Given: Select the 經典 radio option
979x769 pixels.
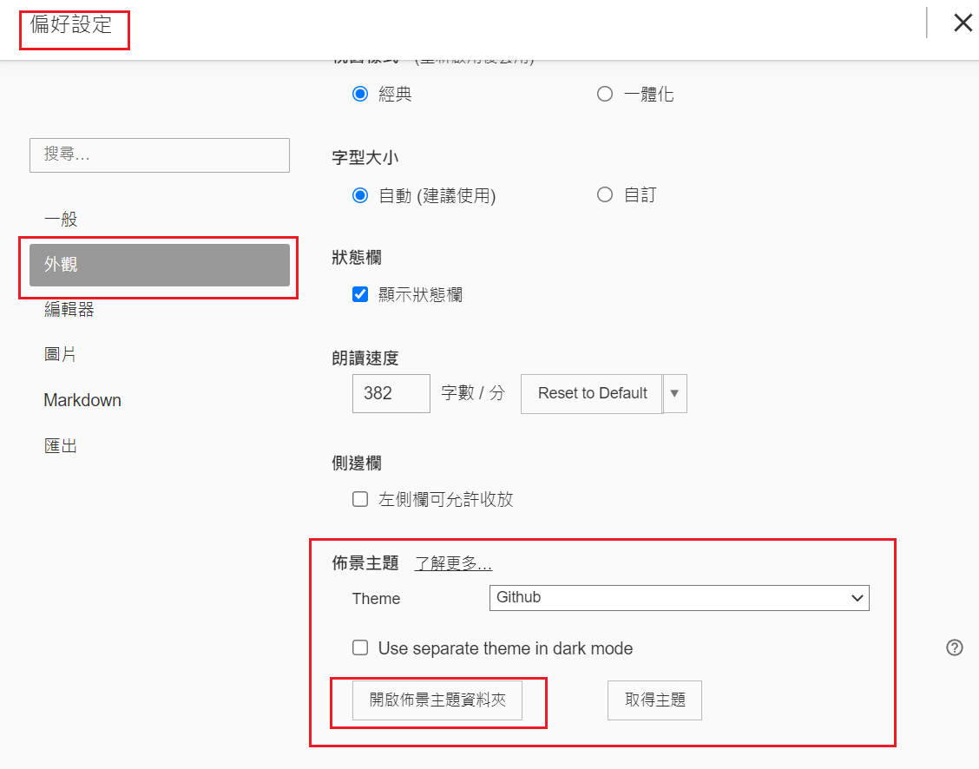Looking at the screenshot, I should (x=360, y=95).
